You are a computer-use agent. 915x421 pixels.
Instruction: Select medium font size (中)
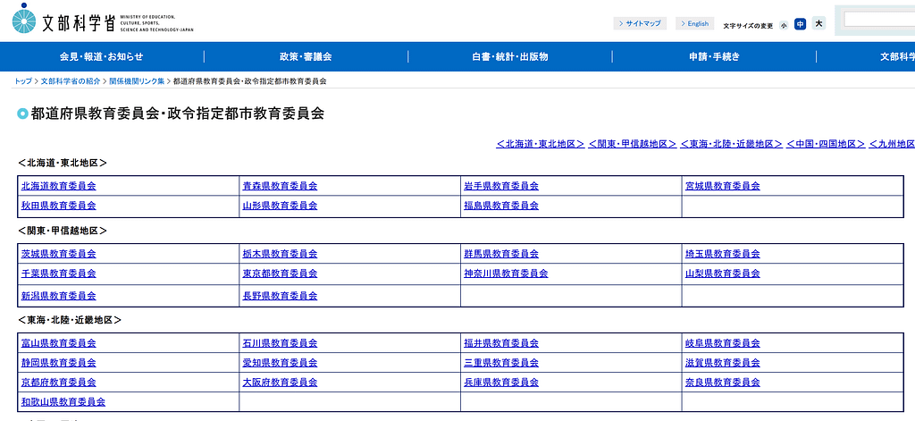pos(800,24)
